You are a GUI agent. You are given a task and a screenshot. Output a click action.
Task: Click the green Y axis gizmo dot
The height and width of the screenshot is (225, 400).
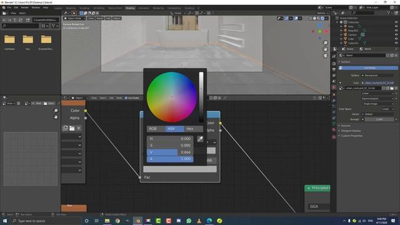(x=319, y=32)
